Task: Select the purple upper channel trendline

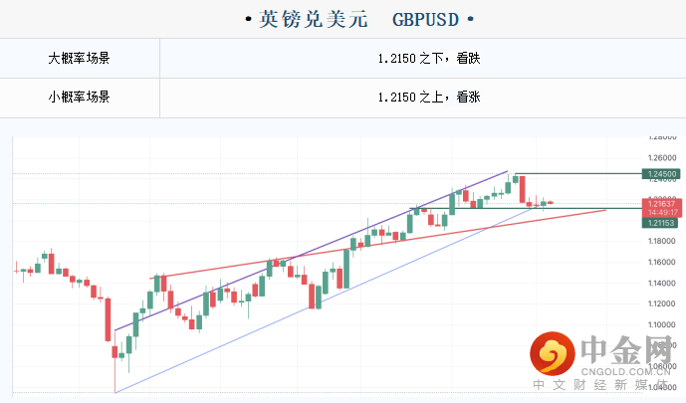Action: (299, 256)
